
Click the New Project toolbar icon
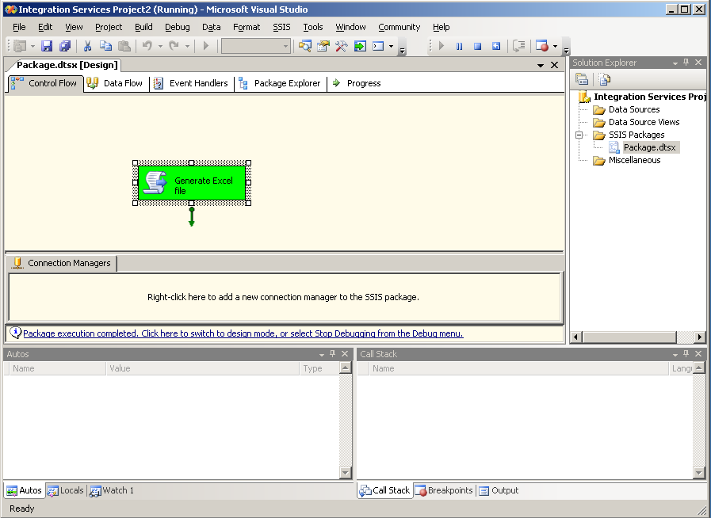click(x=20, y=46)
